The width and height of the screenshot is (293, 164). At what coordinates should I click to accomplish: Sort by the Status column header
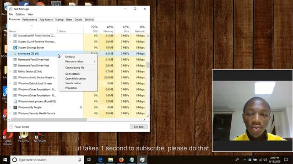pyautogui.click(x=71, y=29)
